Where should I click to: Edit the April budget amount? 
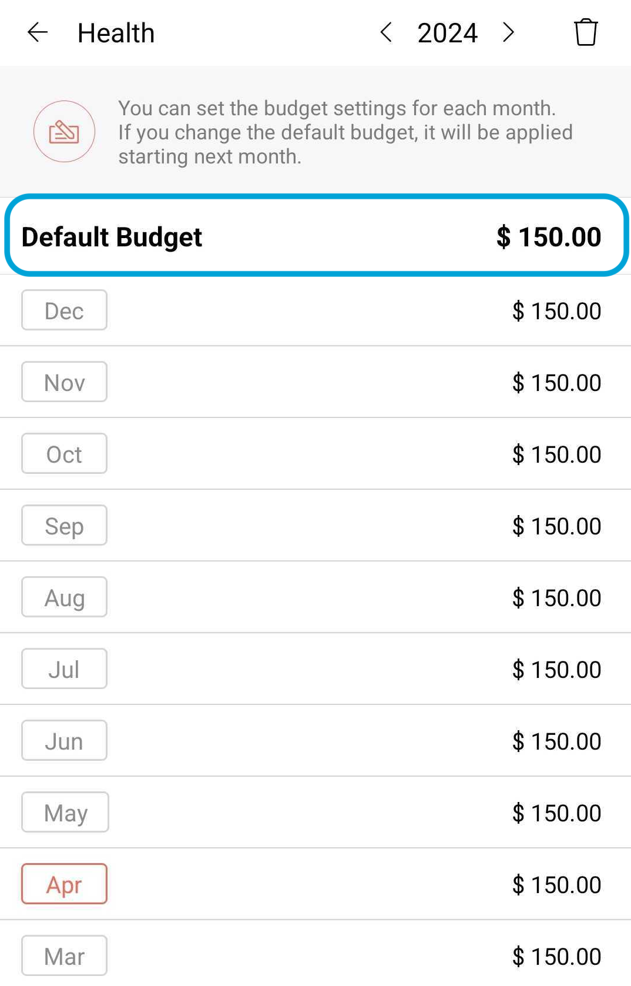556,885
